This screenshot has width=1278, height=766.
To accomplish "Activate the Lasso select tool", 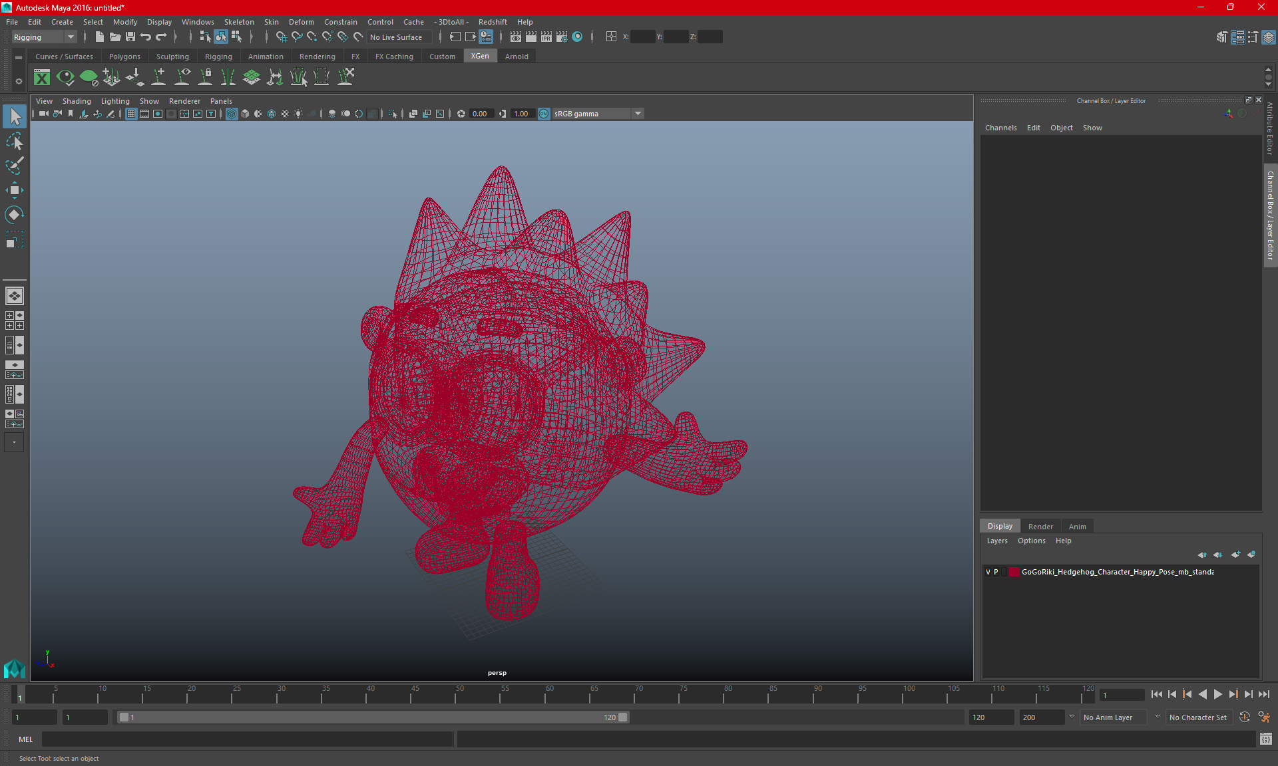I will (x=14, y=142).
